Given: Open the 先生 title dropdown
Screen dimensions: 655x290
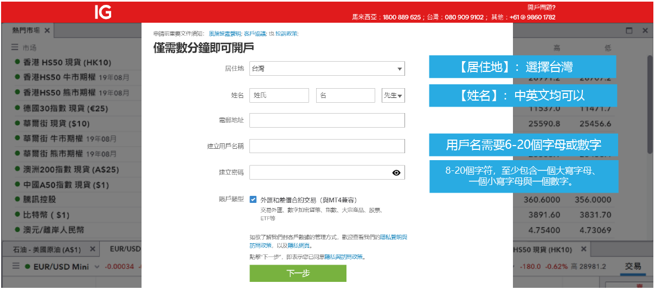Looking at the screenshot, I should pos(393,95).
